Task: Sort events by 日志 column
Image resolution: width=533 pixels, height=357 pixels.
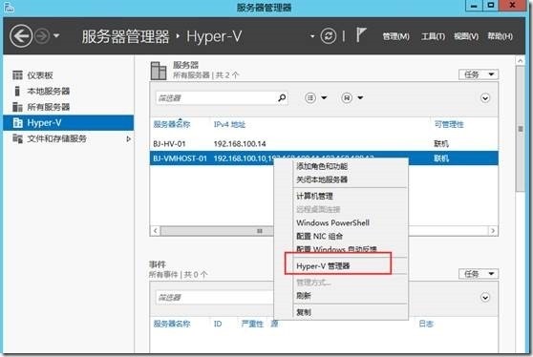Action: tap(426, 324)
